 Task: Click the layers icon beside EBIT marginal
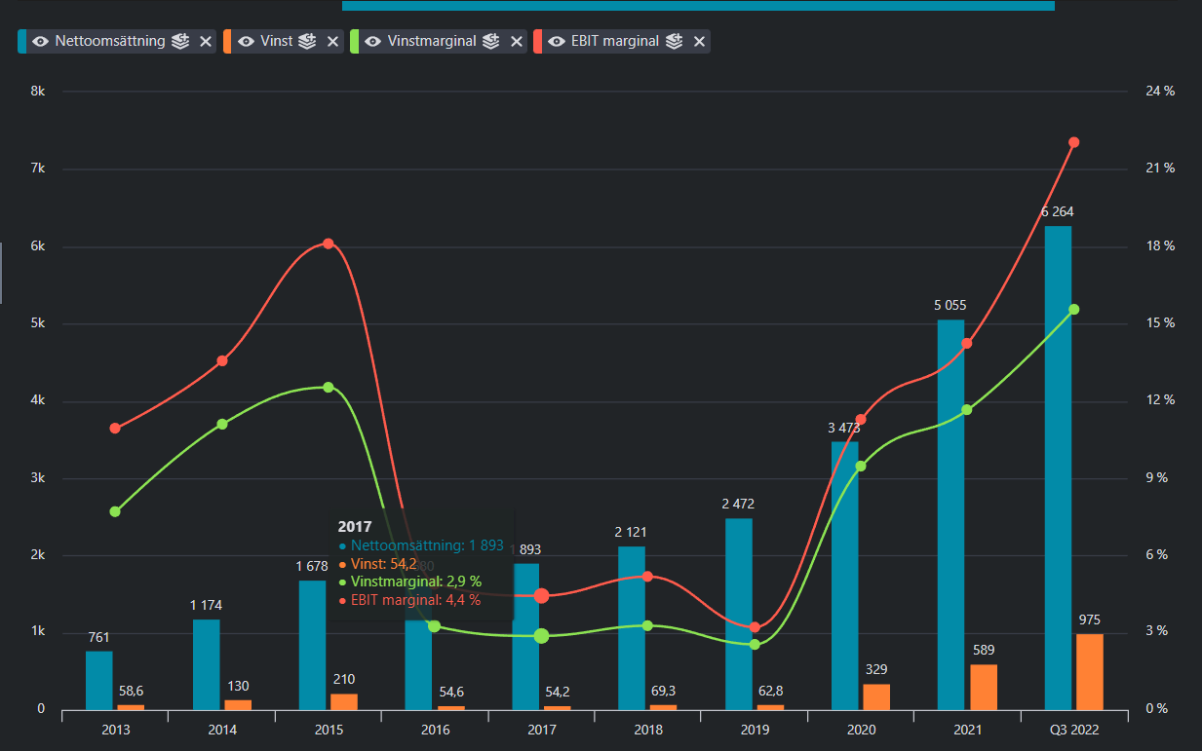(675, 41)
